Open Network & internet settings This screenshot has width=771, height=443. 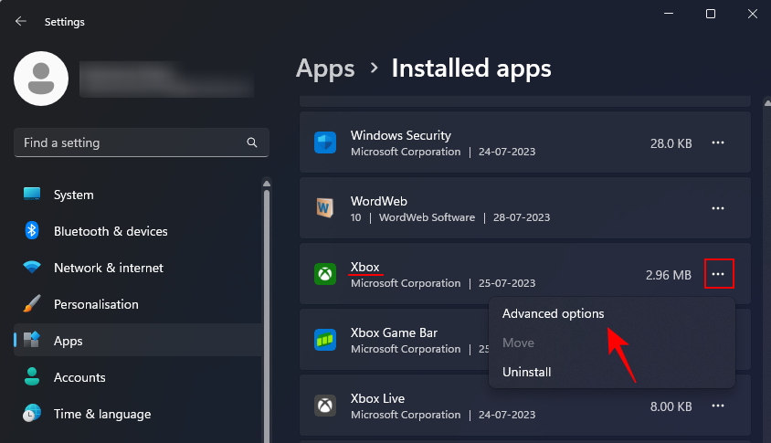(x=138, y=268)
